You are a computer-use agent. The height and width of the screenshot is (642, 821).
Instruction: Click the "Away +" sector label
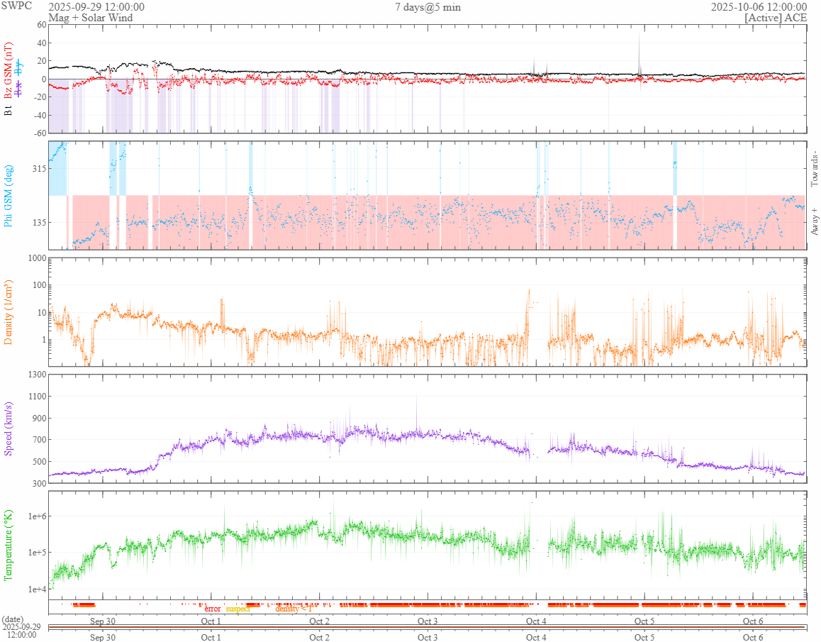(x=815, y=221)
